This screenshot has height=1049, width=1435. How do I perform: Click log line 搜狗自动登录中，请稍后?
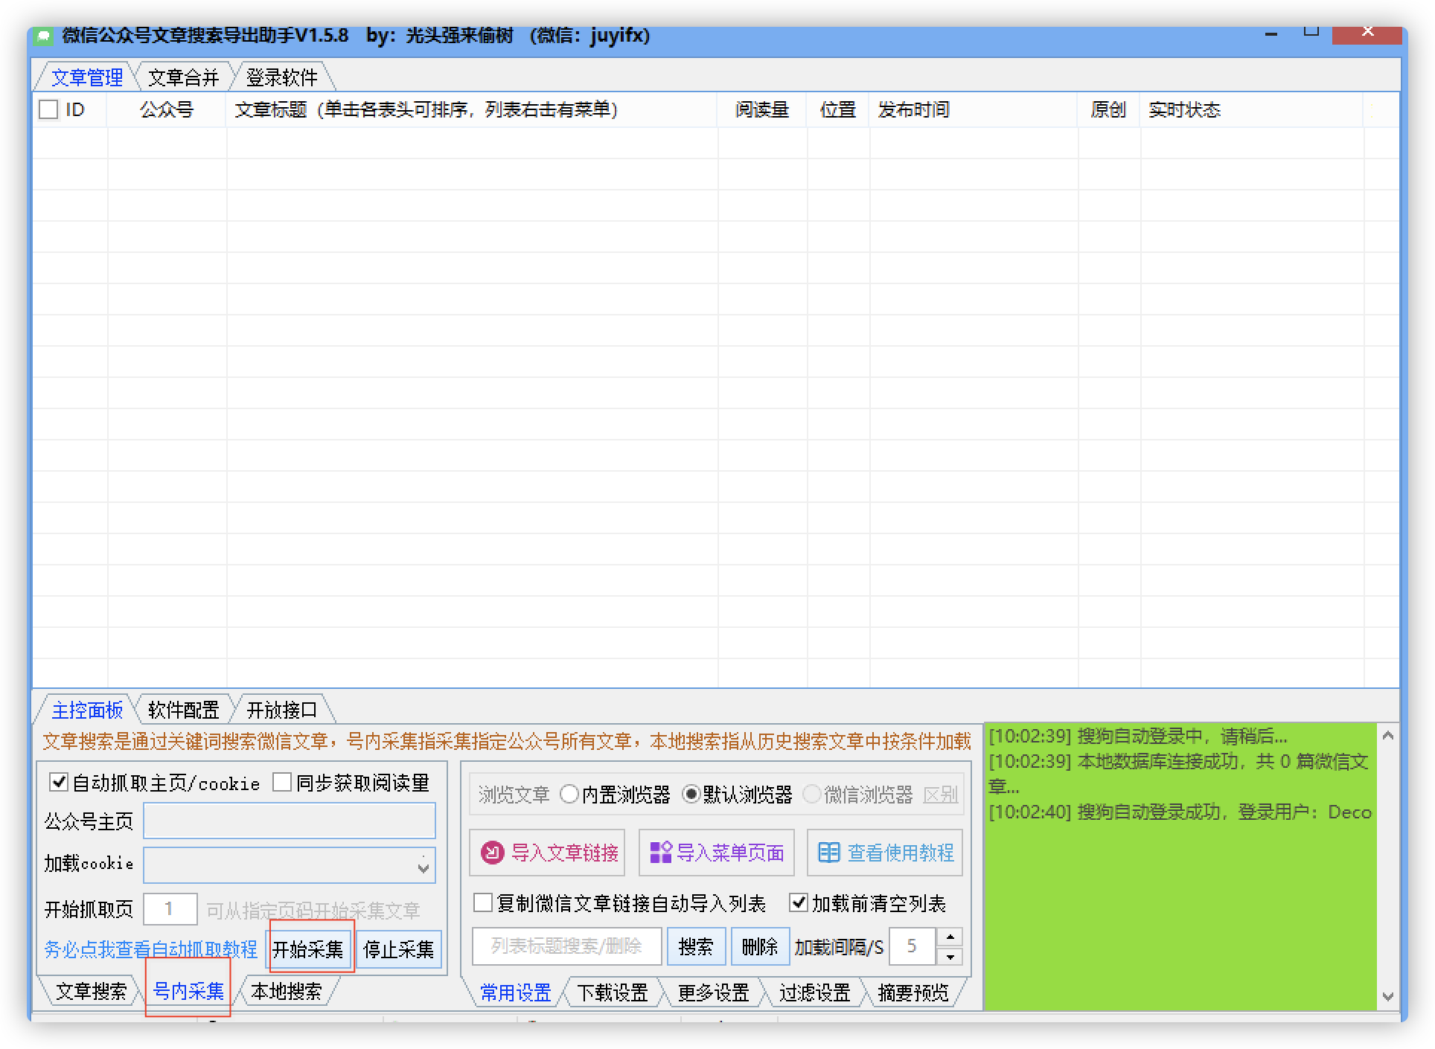tap(1137, 736)
